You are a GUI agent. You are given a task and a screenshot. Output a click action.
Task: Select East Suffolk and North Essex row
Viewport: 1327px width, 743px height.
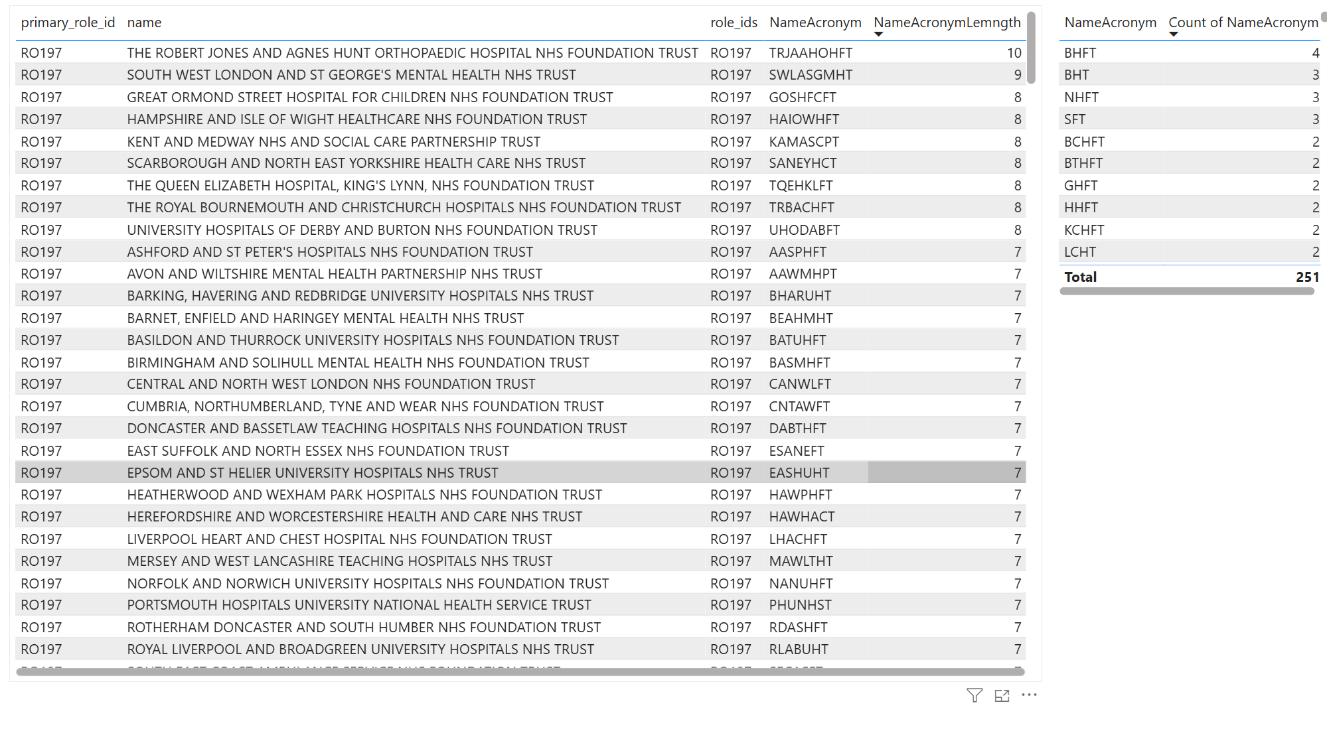pyautogui.click(x=520, y=451)
